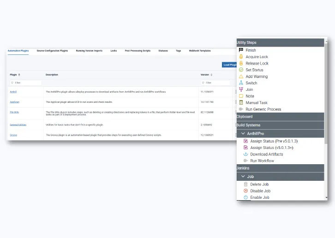Select the Delete Job trash icon
This screenshot has height=238, width=335.
pyautogui.click(x=245, y=184)
